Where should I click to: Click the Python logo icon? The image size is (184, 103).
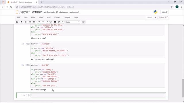tap(155, 12)
